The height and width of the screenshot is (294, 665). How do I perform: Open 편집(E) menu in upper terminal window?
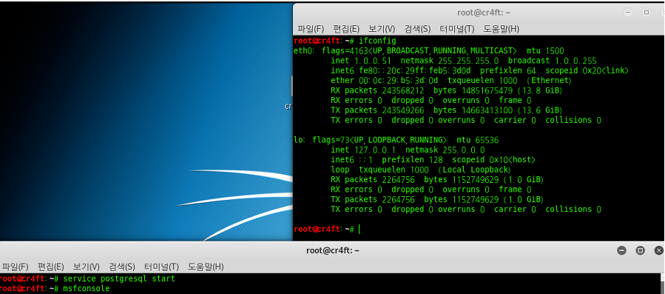[x=346, y=29]
